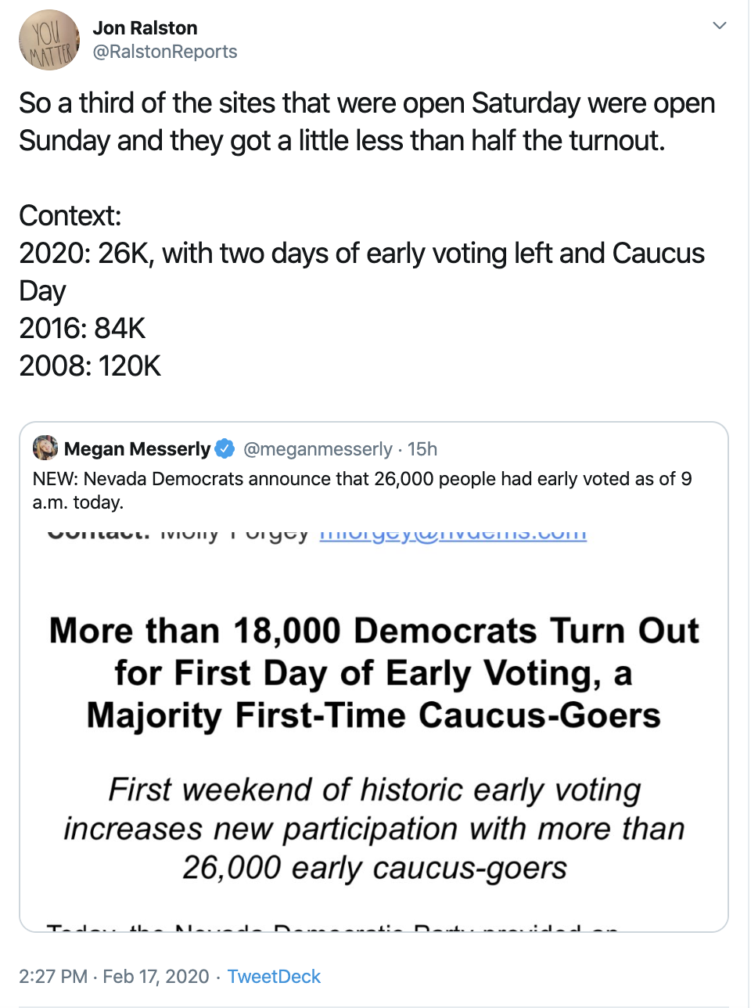
Task: Click the tweet's opening sentence about Sunday turnout
Action: click(x=367, y=122)
